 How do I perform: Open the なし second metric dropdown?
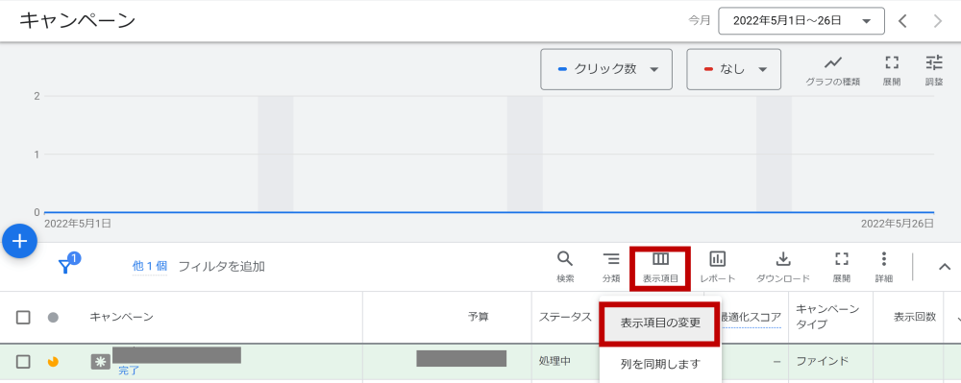point(733,69)
